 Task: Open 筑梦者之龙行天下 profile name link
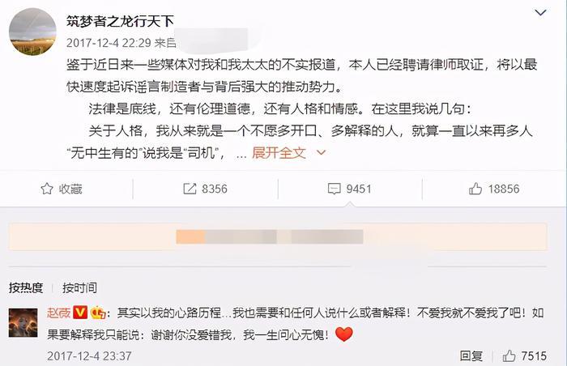pos(120,21)
